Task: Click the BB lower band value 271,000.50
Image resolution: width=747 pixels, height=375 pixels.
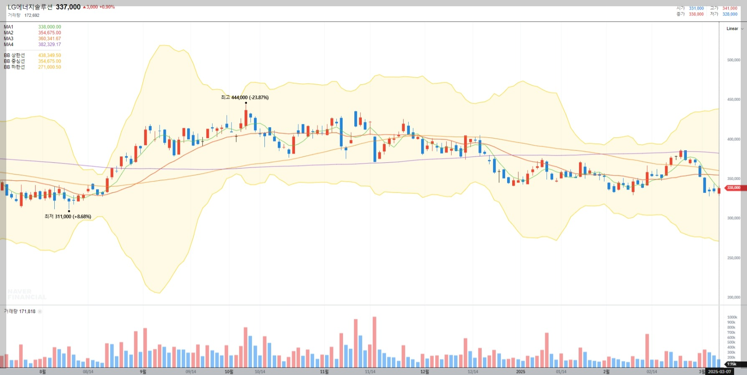Action: coord(49,67)
